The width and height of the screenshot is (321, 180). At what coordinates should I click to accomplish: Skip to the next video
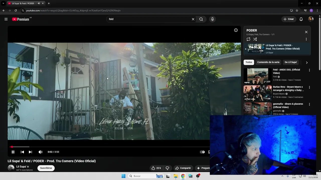pyautogui.click(x=30, y=152)
